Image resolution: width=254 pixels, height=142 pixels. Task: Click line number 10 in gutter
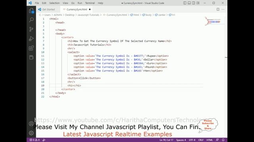coord(42,52)
